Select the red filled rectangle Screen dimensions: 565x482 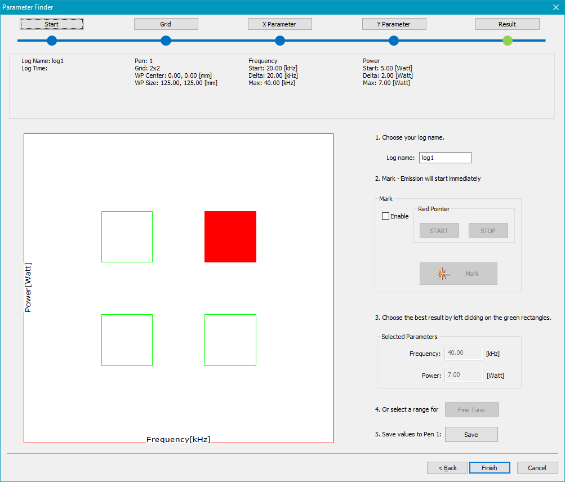[x=230, y=236]
